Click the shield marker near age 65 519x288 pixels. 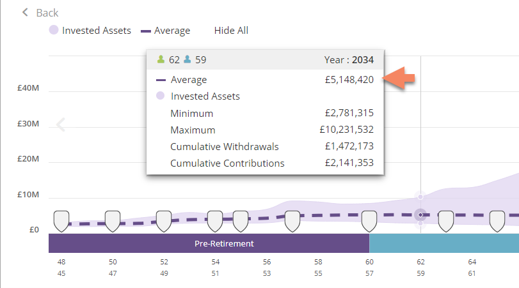[x=497, y=221]
